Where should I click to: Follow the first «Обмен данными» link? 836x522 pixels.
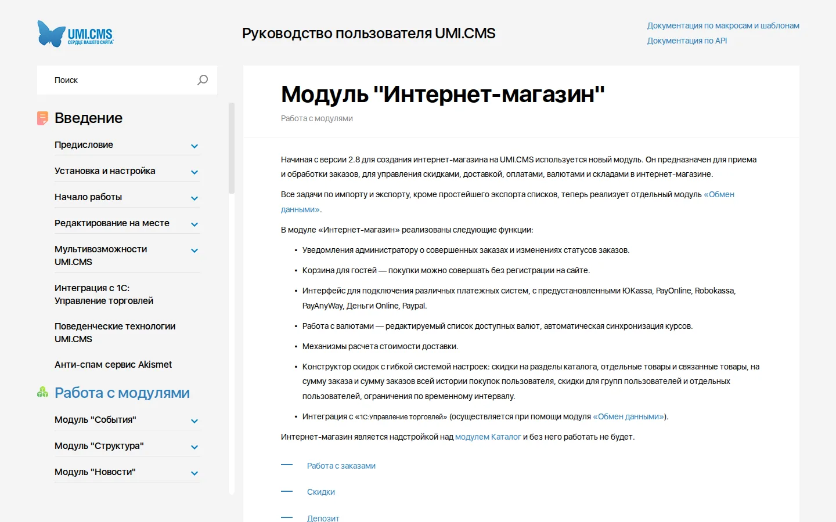click(x=719, y=194)
